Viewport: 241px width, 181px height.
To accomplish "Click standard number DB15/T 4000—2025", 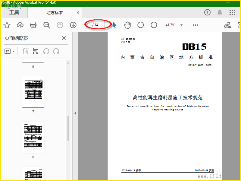I will 200,65.
